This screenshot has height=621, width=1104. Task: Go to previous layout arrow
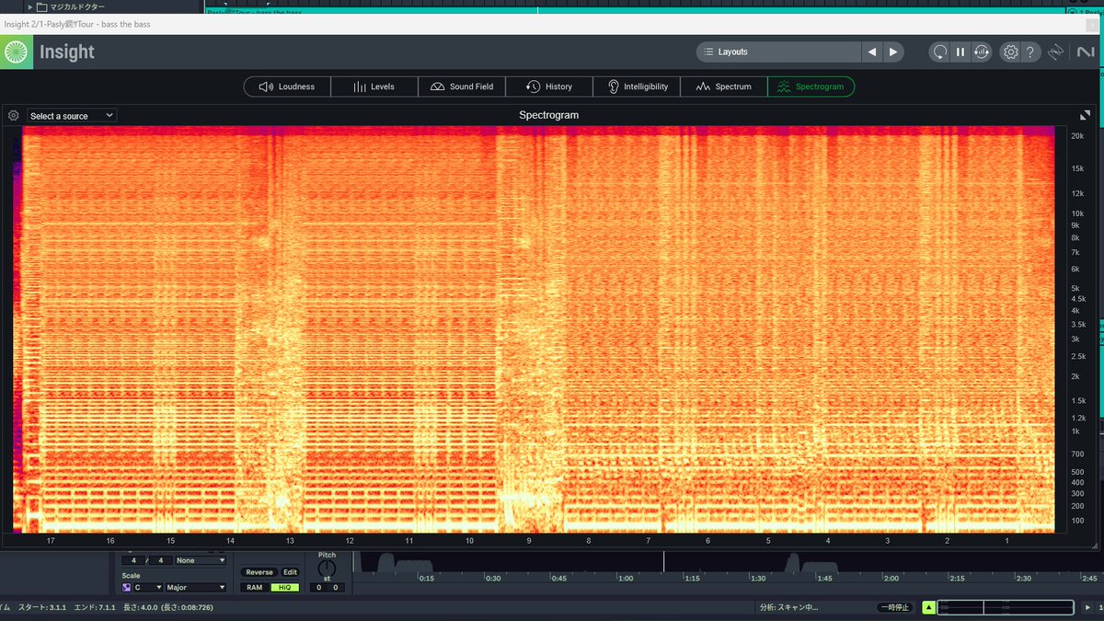(872, 52)
